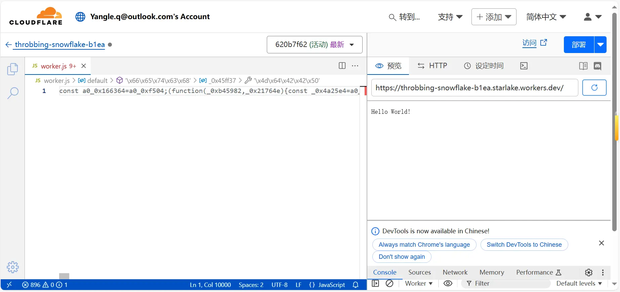
Task: Open the 简体中文 language dropdown
Action: tap(546, 17)
